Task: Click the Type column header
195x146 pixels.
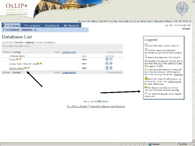Action: (x=84, y=56)
